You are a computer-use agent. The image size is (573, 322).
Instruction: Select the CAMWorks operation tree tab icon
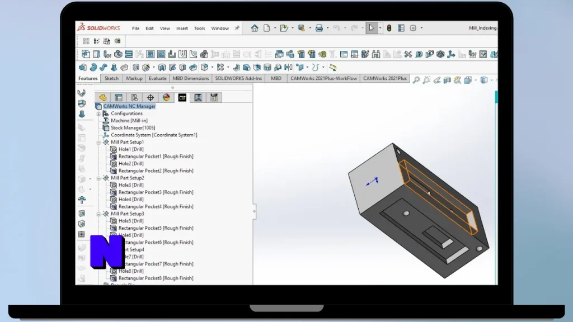[198, 97]
